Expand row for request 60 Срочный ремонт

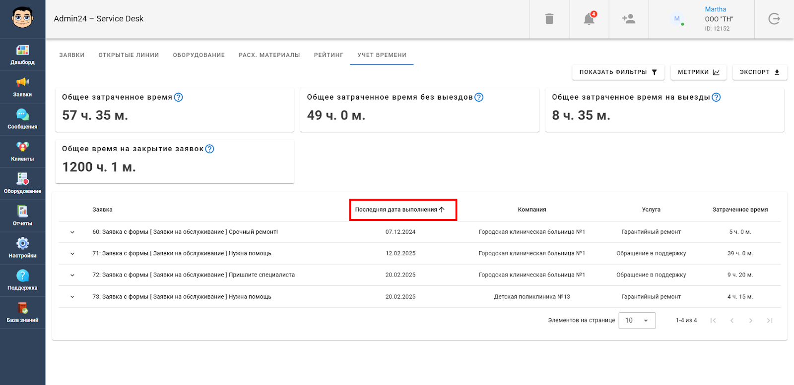tap(72, 232)
